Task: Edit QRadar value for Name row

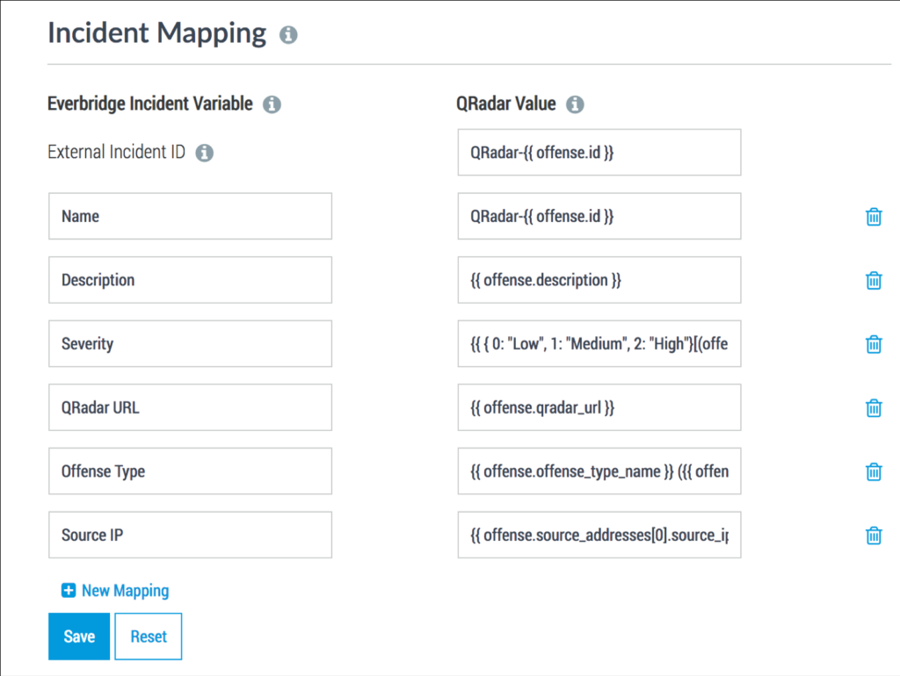Action: [599, 216]
